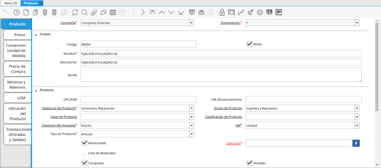Open archive drawer icon
381x168 pixels.
click(201, 12)
